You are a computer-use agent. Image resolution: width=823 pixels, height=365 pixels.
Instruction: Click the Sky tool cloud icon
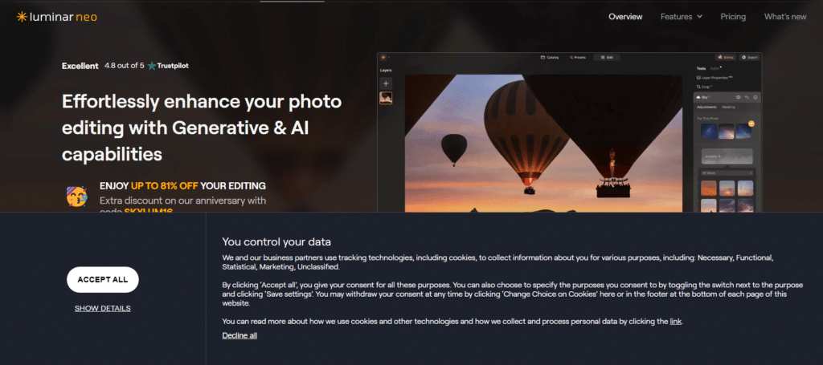pyautogui.click(x=698, y=97)
